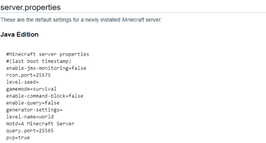Click the generator-settings= line

(34, 110)
